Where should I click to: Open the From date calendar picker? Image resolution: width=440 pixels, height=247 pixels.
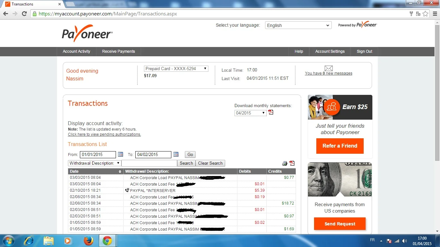[x=120, y=154]
